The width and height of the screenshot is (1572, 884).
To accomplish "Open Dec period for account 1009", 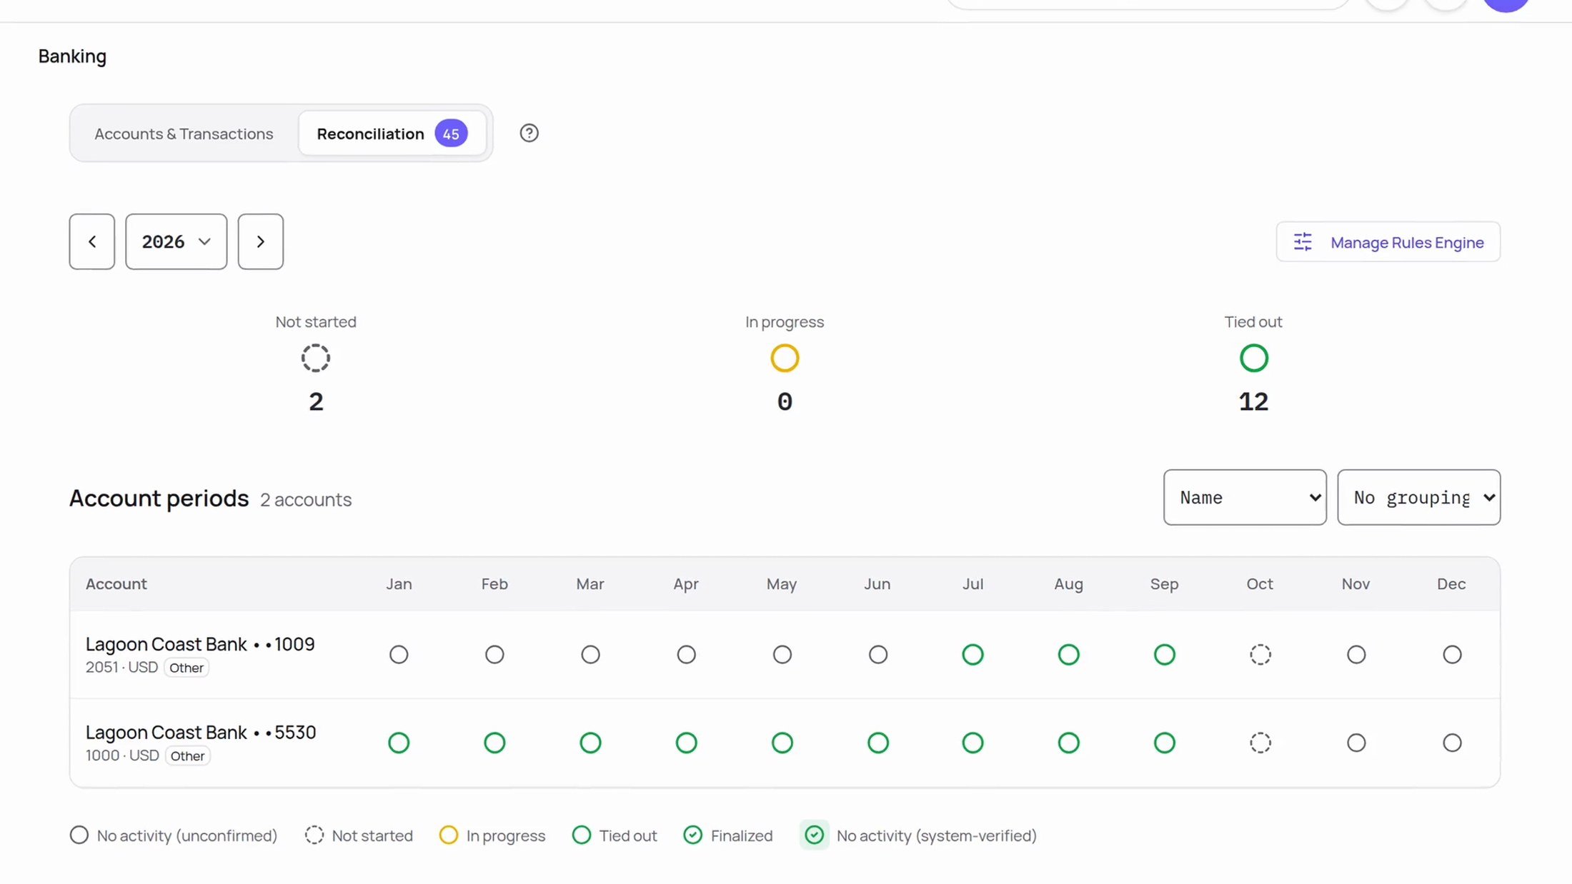I will 1452,654.
